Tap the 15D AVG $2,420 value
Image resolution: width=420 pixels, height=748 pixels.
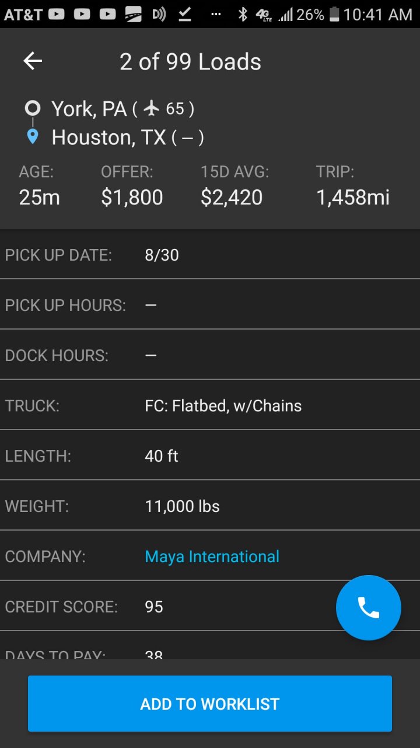click(232, 198)
